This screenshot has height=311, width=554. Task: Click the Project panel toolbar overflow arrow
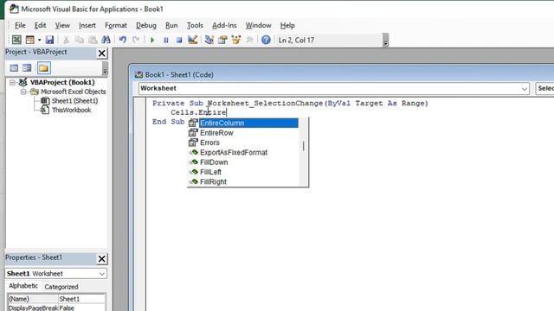tap(105, 68)
